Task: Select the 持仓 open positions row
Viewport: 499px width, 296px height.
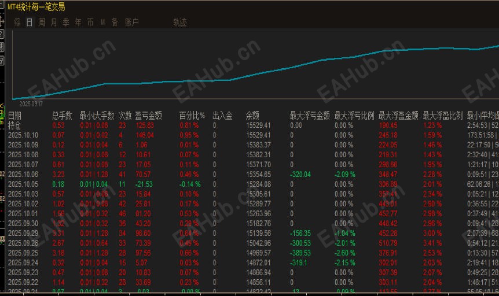Action: click(254, 125)
